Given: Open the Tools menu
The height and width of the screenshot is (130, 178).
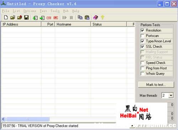Looking at the screenshot, I should [x=55, y=11].
